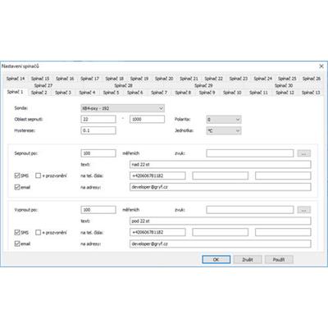Enable prozvonění checkbox in Sepnout section
Screen dimensions: 328x328
click(x=38, y=175)
